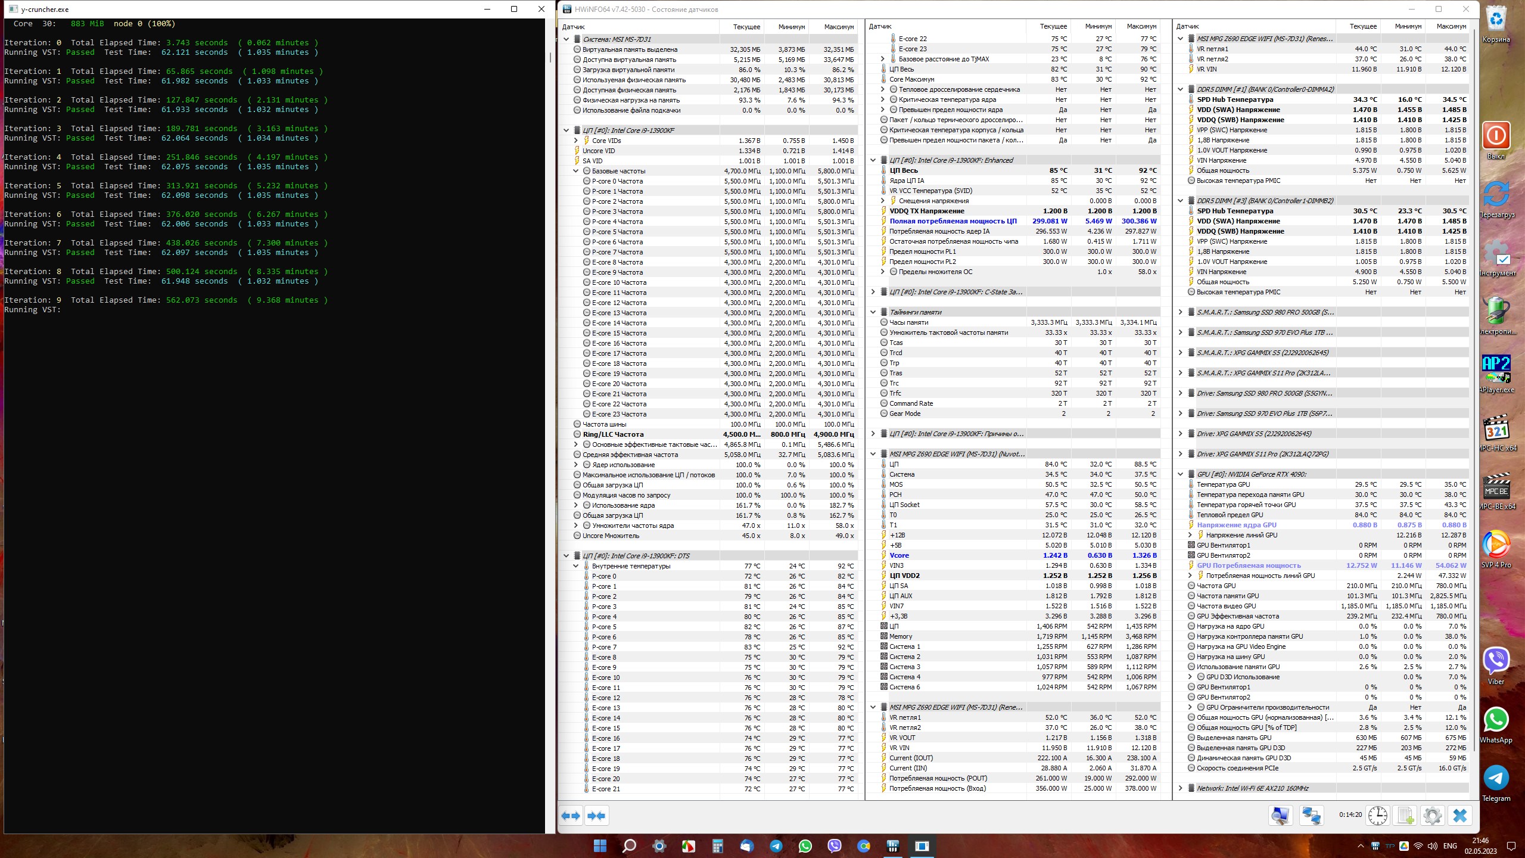
Task: Select the Полная потребляемая мощность ЦП row
Action: tap(953, 221)
